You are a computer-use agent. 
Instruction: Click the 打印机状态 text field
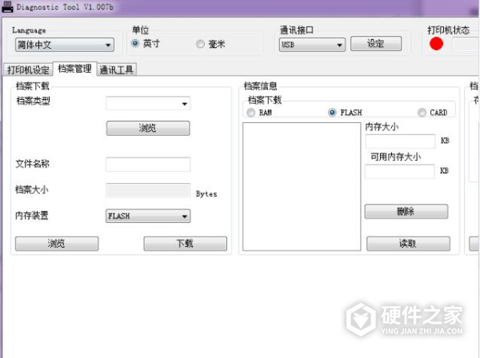click(x=466, y=44)
